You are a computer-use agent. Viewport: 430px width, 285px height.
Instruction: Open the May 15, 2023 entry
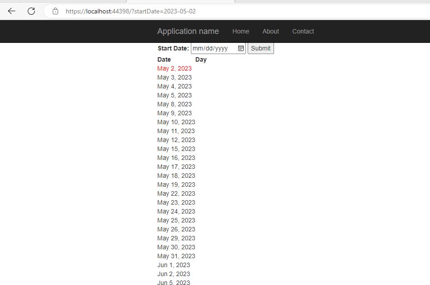click(176, 149)
